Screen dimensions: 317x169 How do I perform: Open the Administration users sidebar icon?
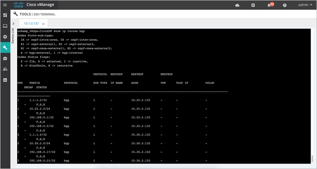pyautogui.click(x=5, y=69)
